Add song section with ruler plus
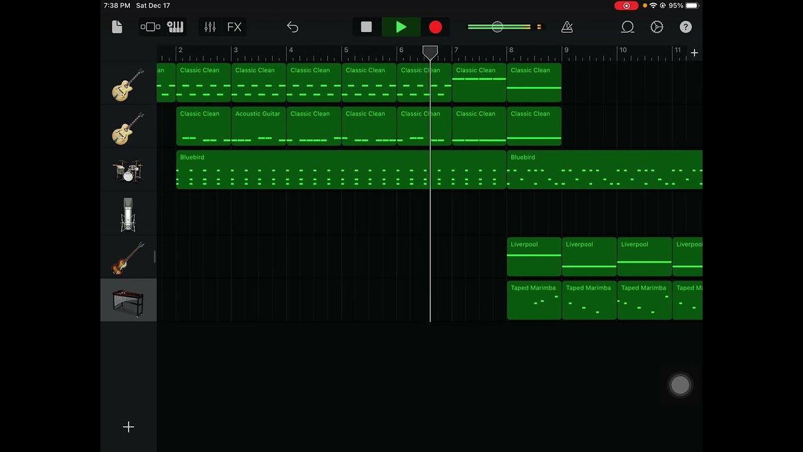Image resolution: width=803 pixels, height=452 pixels. click(694, 53)
